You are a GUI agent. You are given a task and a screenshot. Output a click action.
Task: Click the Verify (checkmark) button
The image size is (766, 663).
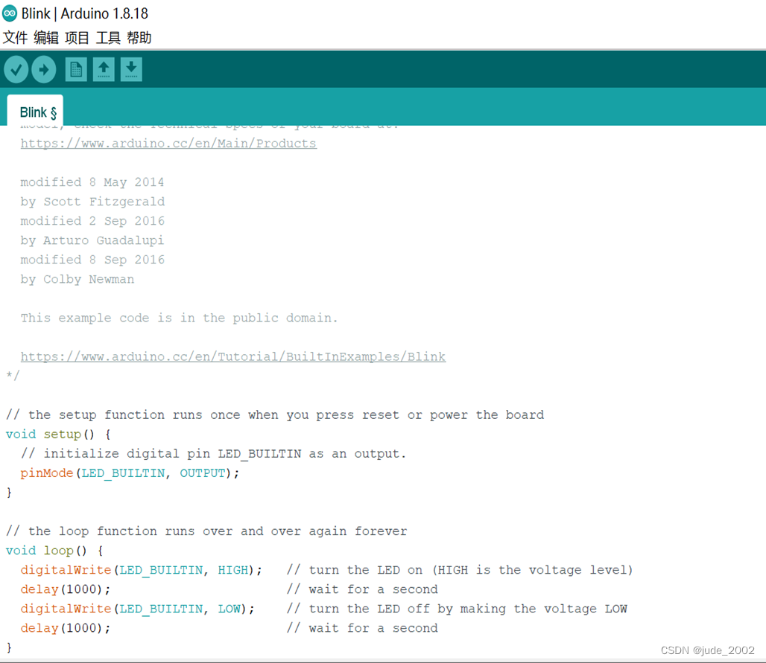16,70
